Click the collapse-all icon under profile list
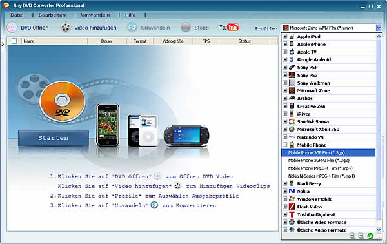 point(352,236)
